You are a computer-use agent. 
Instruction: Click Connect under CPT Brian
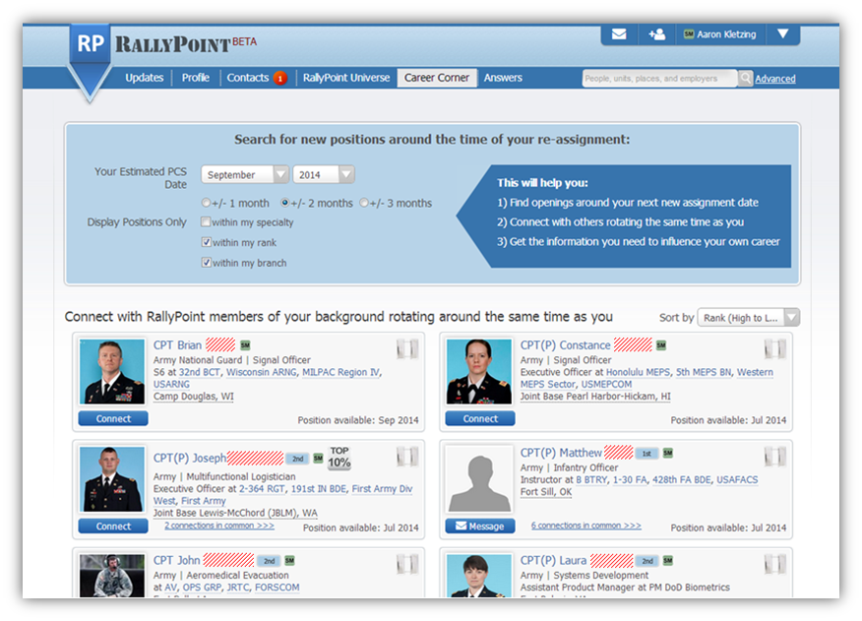(x=113, y=418)
